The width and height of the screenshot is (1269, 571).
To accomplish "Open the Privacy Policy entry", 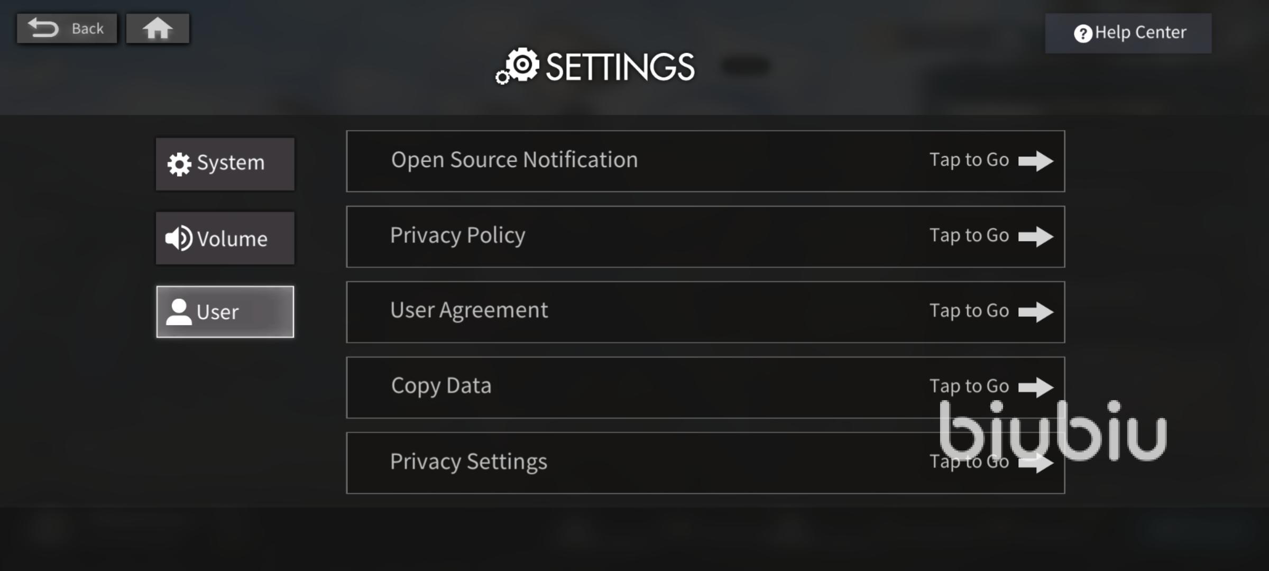I will (705, 236).
